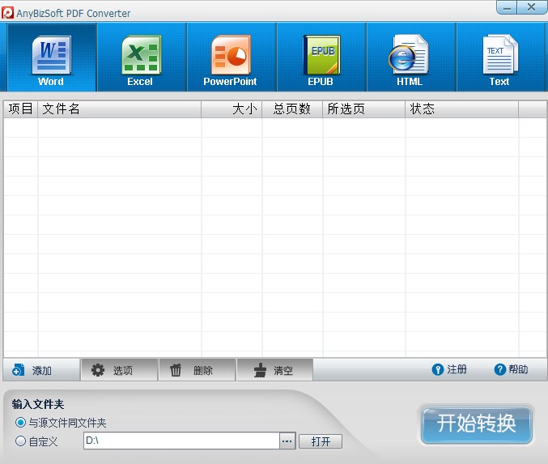Start conversion with 开始转换 button

[476, 424]
